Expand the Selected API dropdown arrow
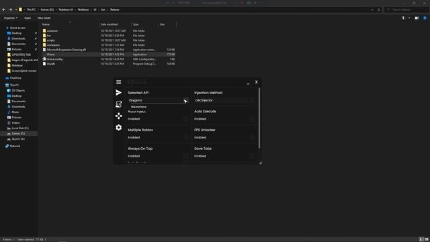The width and height of the screenshot is (430, 242). point(185,100)
